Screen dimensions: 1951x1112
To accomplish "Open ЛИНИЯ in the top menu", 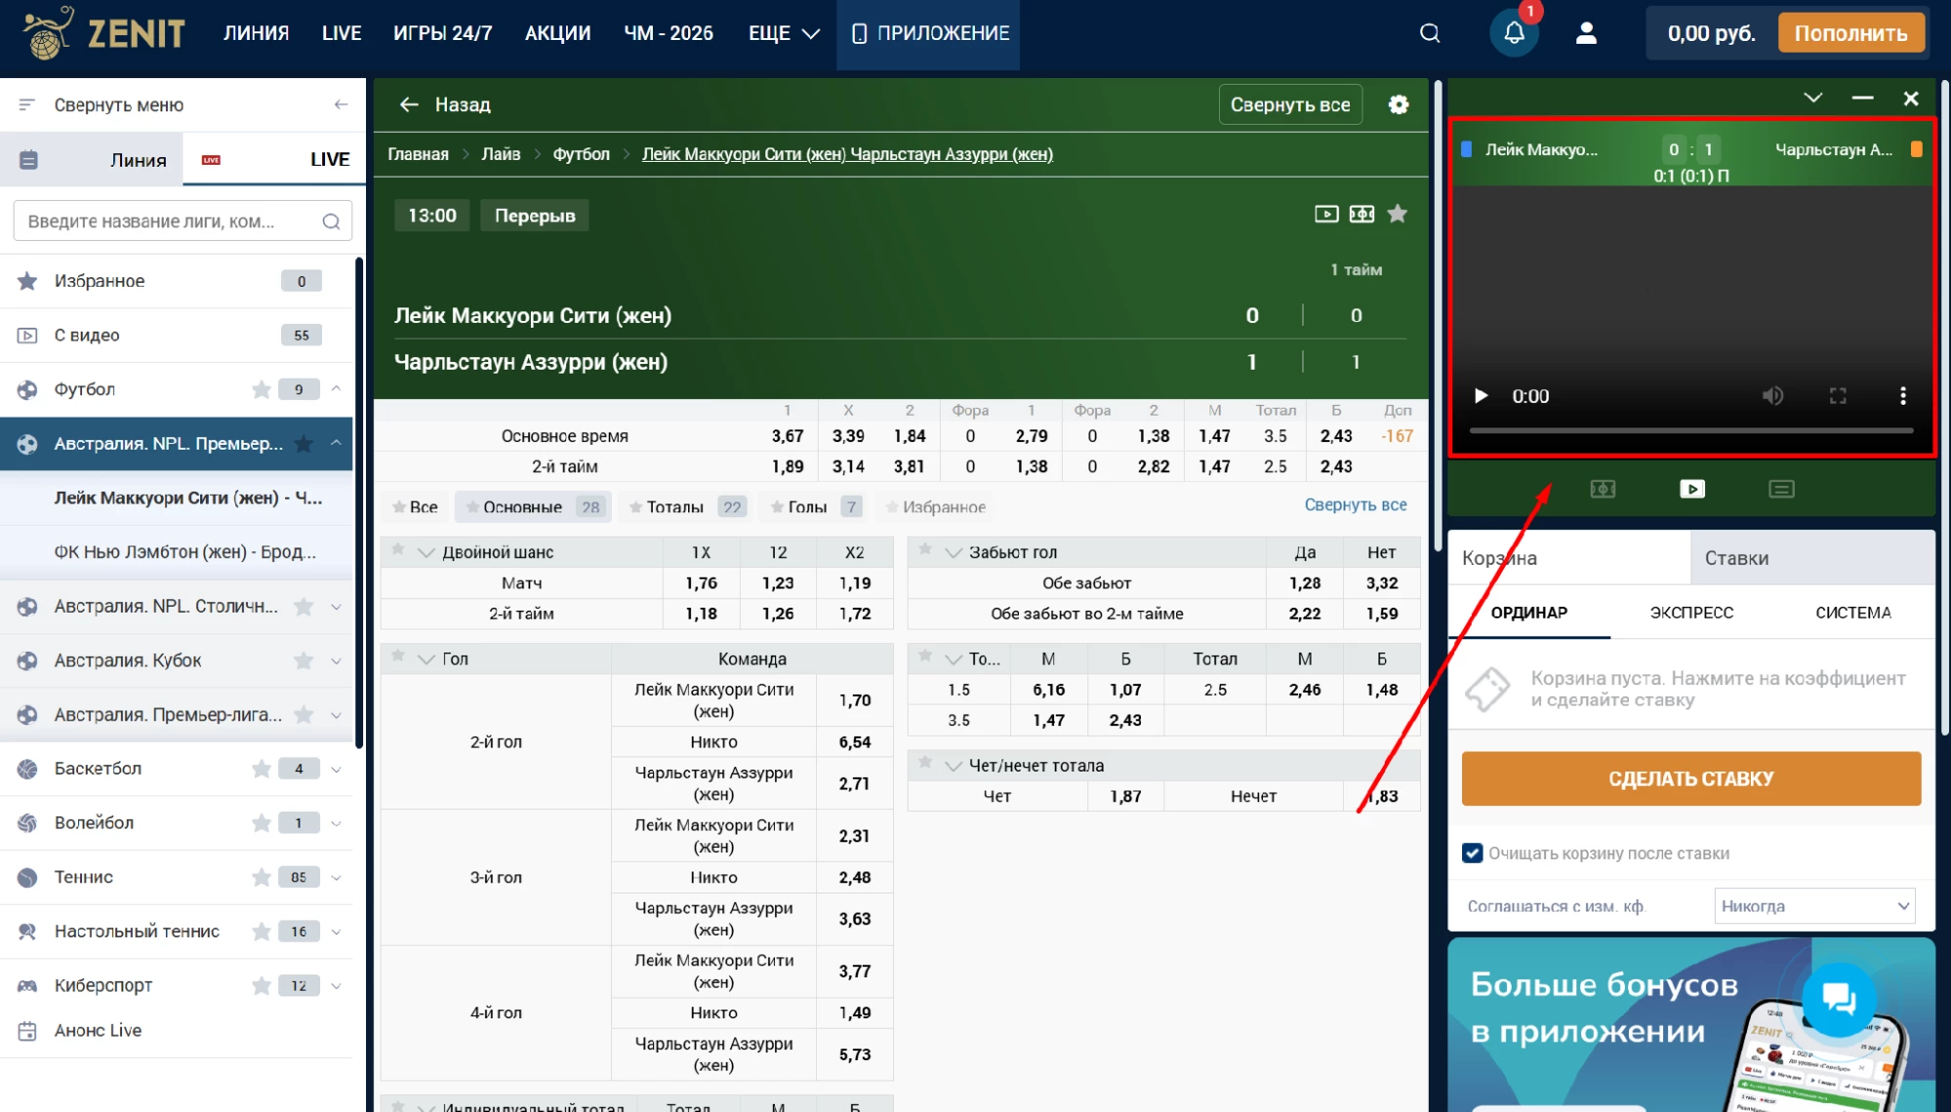I will tap(257, 33).
